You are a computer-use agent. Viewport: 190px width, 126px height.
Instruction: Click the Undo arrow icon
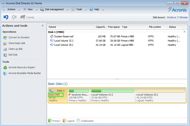(x=6, y=17)
